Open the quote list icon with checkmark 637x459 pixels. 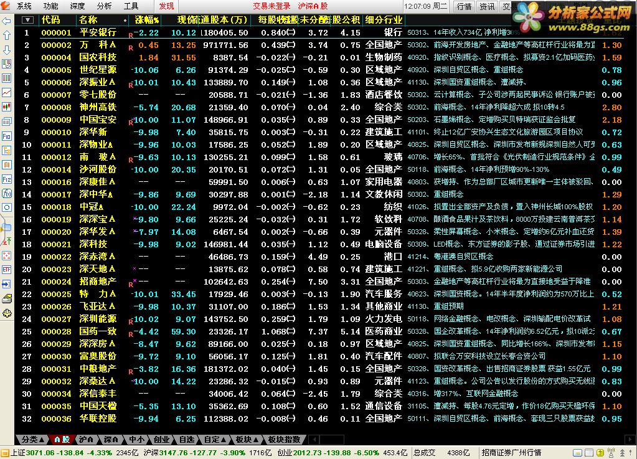tap(6, 64)
